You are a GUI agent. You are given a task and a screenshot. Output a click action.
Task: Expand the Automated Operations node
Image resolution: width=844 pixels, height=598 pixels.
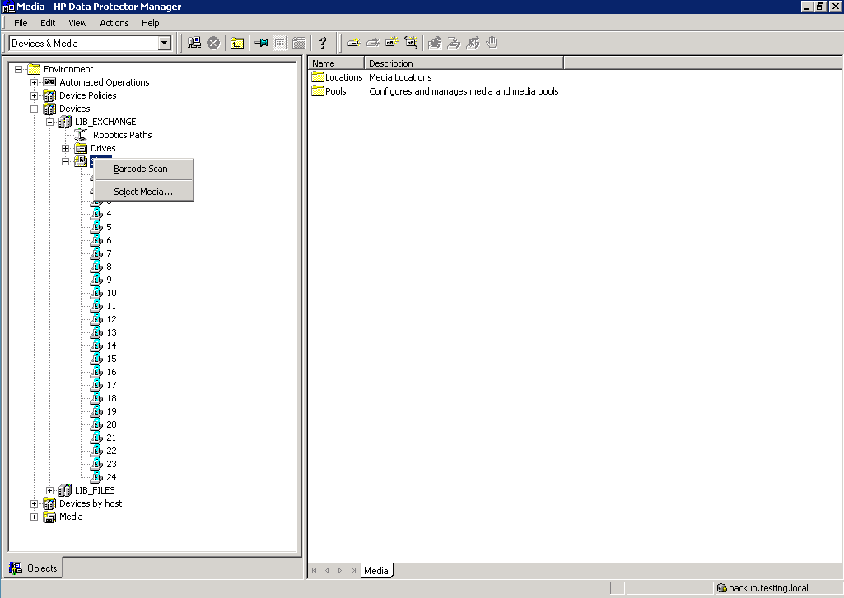pos(35,82)
